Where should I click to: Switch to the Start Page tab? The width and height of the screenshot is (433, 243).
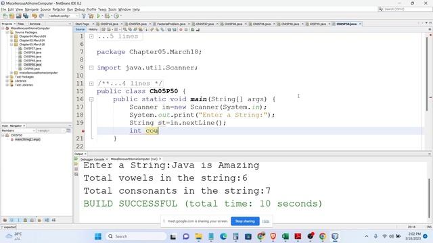coord(82,24)
